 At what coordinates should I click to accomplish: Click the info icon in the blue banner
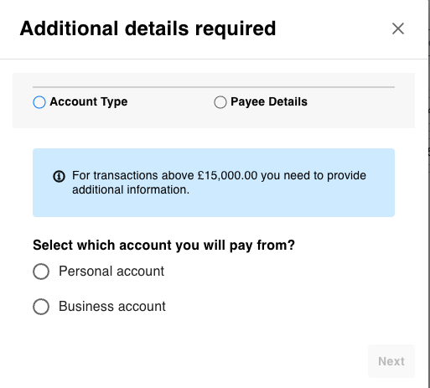coord(59,177)
